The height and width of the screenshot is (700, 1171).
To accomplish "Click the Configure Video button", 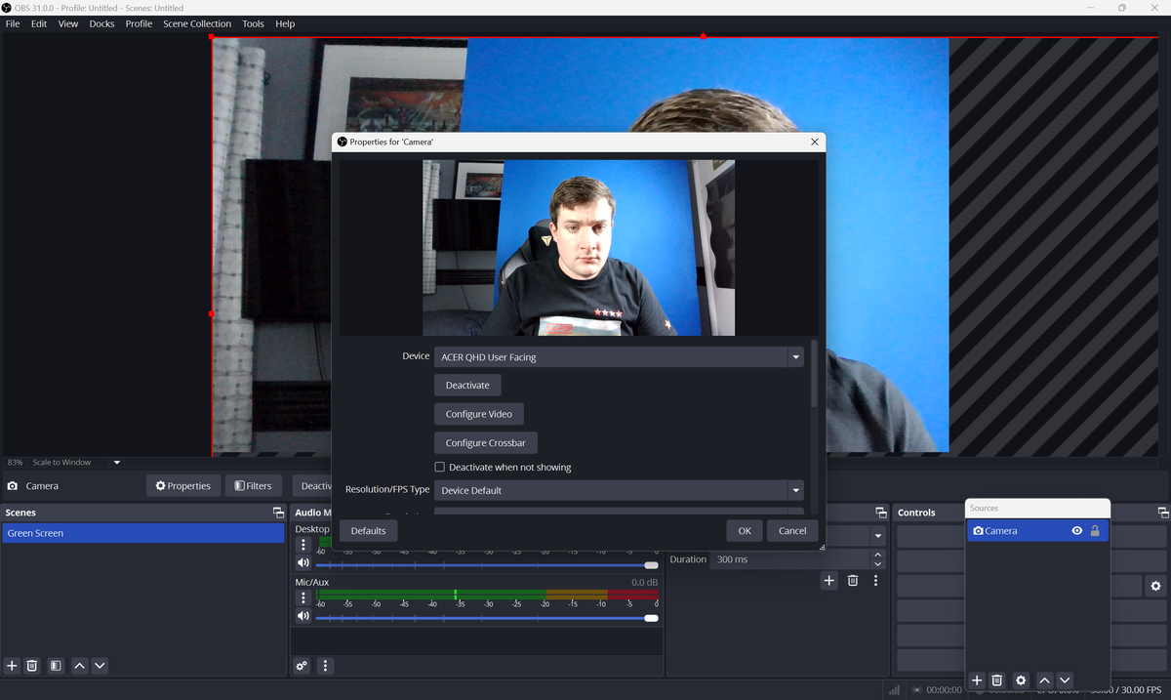I will 478,413.
